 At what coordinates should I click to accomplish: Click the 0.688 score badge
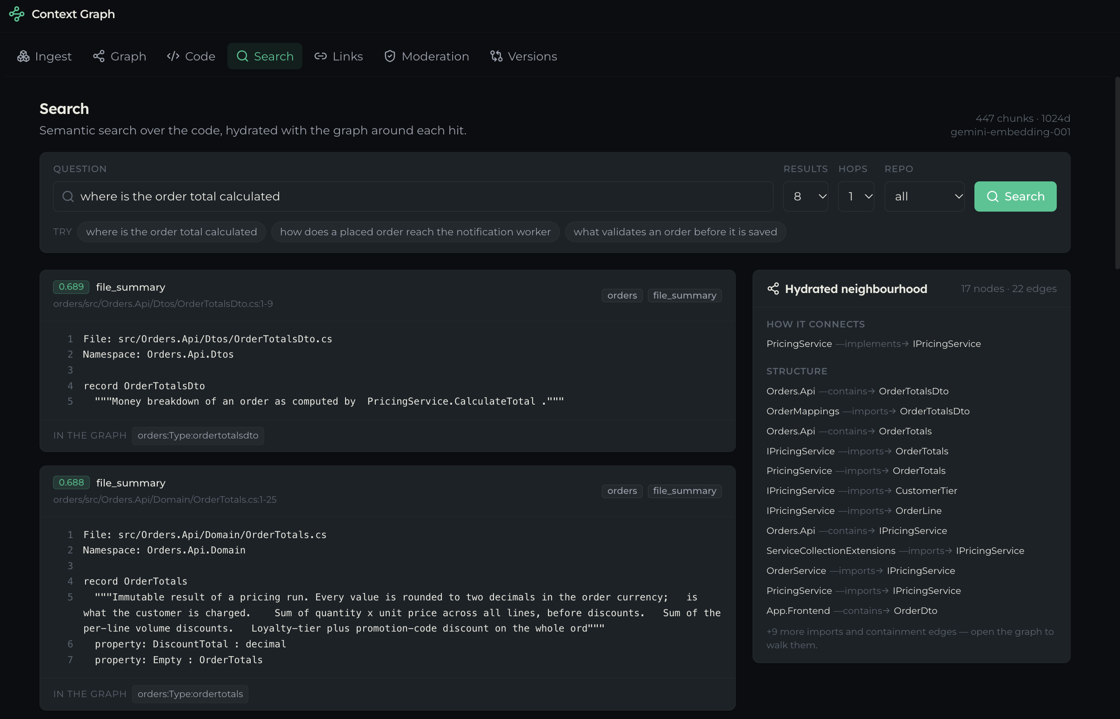pos(71,482)
